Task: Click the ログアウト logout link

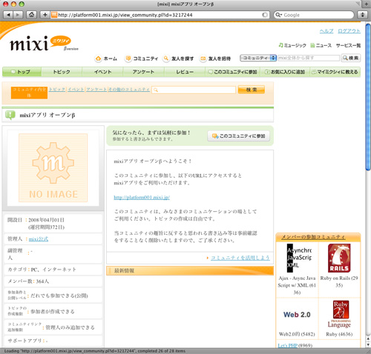Action: click(x=349, y=31)
